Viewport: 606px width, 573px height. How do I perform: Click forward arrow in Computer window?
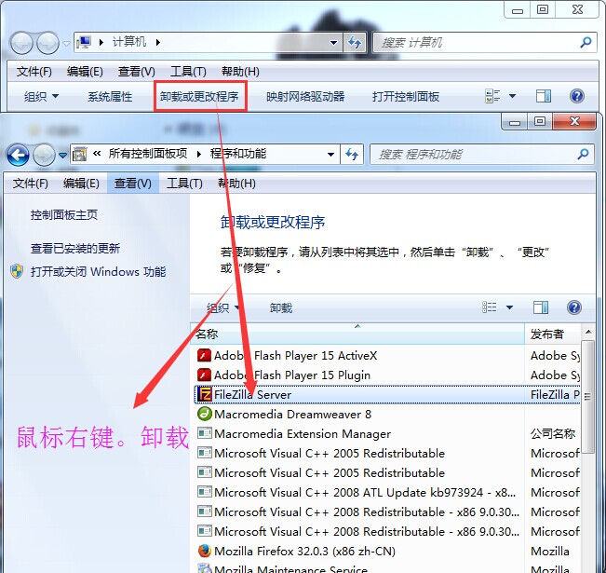tap(47, 43)
